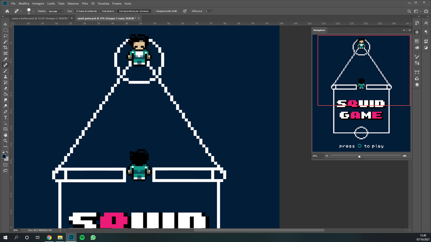Open the Paths panel icon
Screen dimensions: 431x242
(x=417, y=72)
